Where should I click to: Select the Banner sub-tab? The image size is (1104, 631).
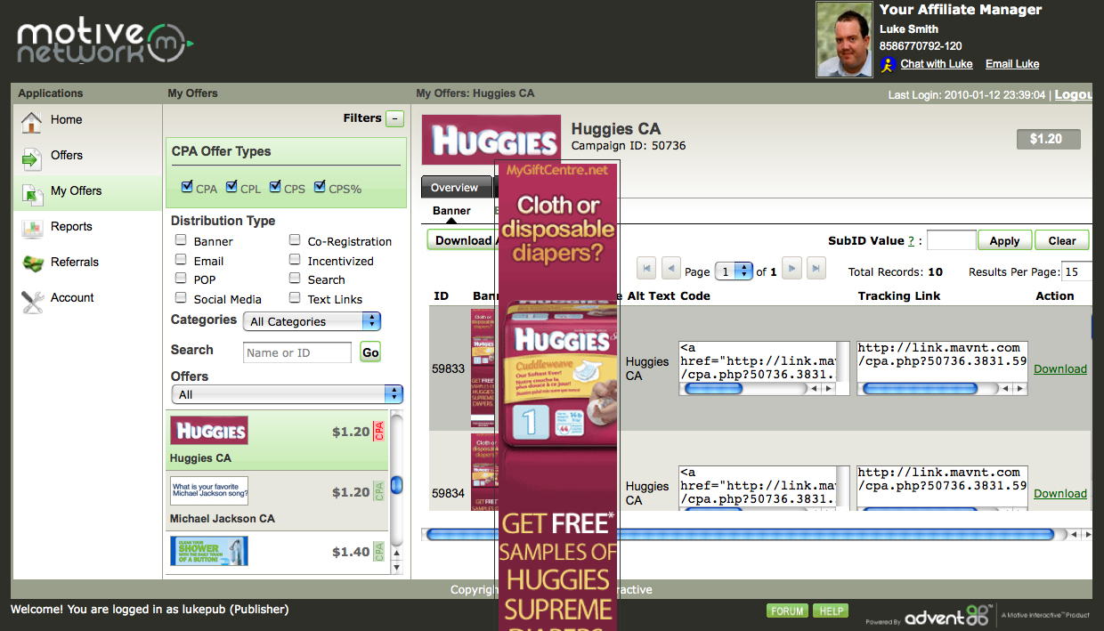[x=452, y=212]
